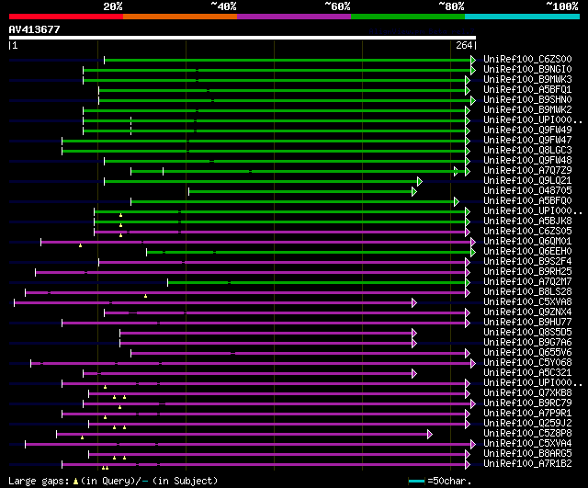
Task: Click the short green alignment bar of O48705
Action: point(302,192)
